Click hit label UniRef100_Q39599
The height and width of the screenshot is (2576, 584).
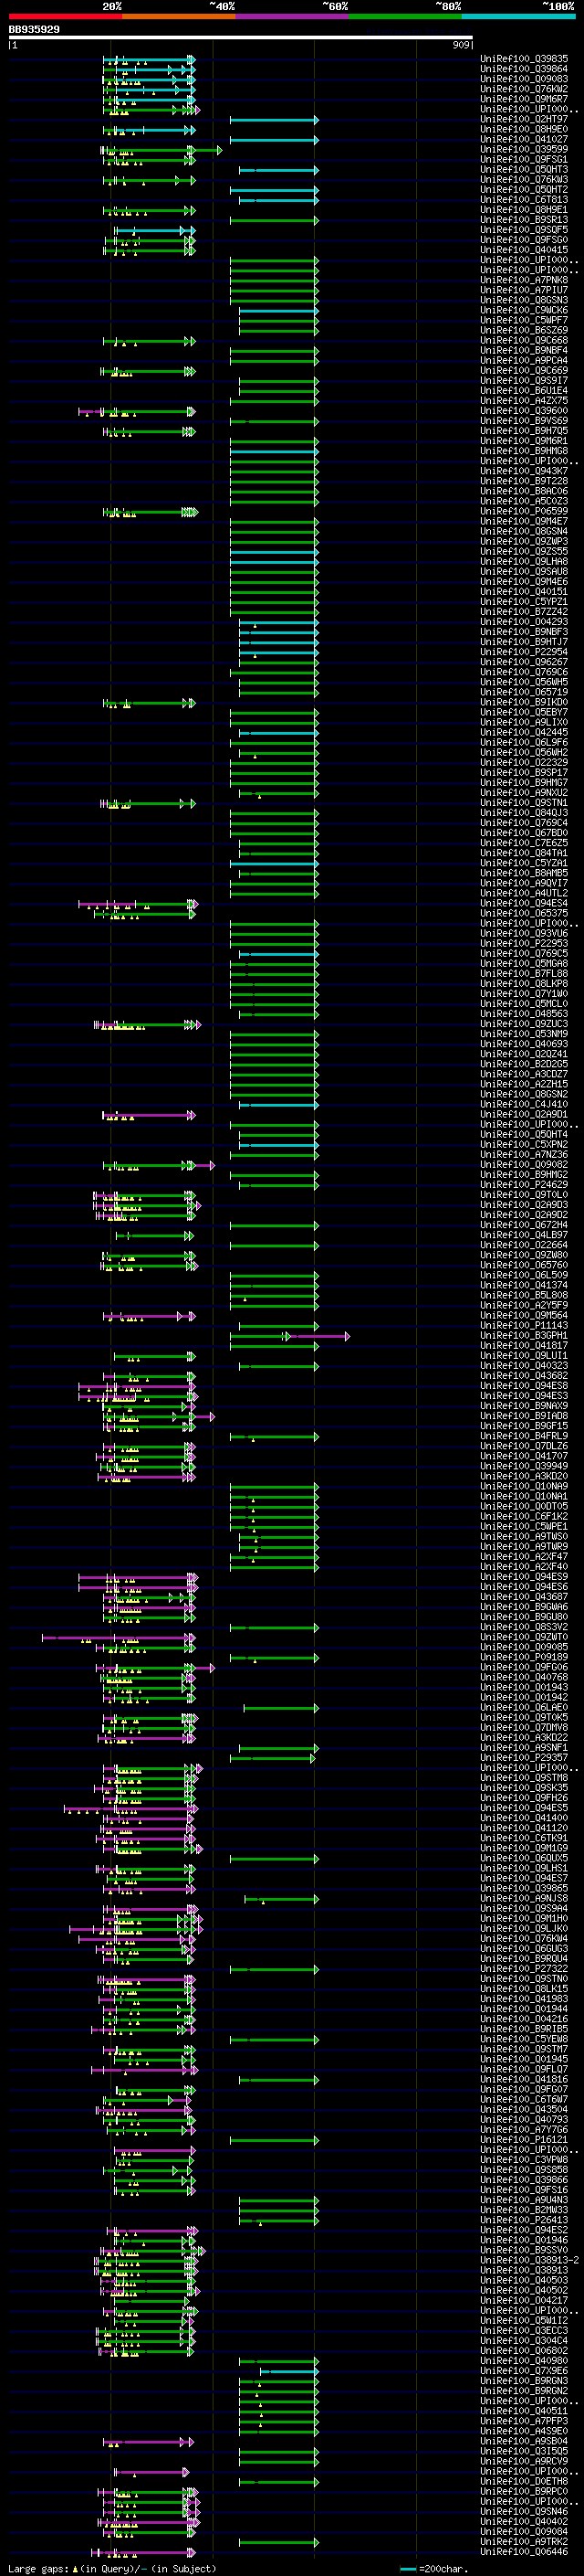[524, 149]
